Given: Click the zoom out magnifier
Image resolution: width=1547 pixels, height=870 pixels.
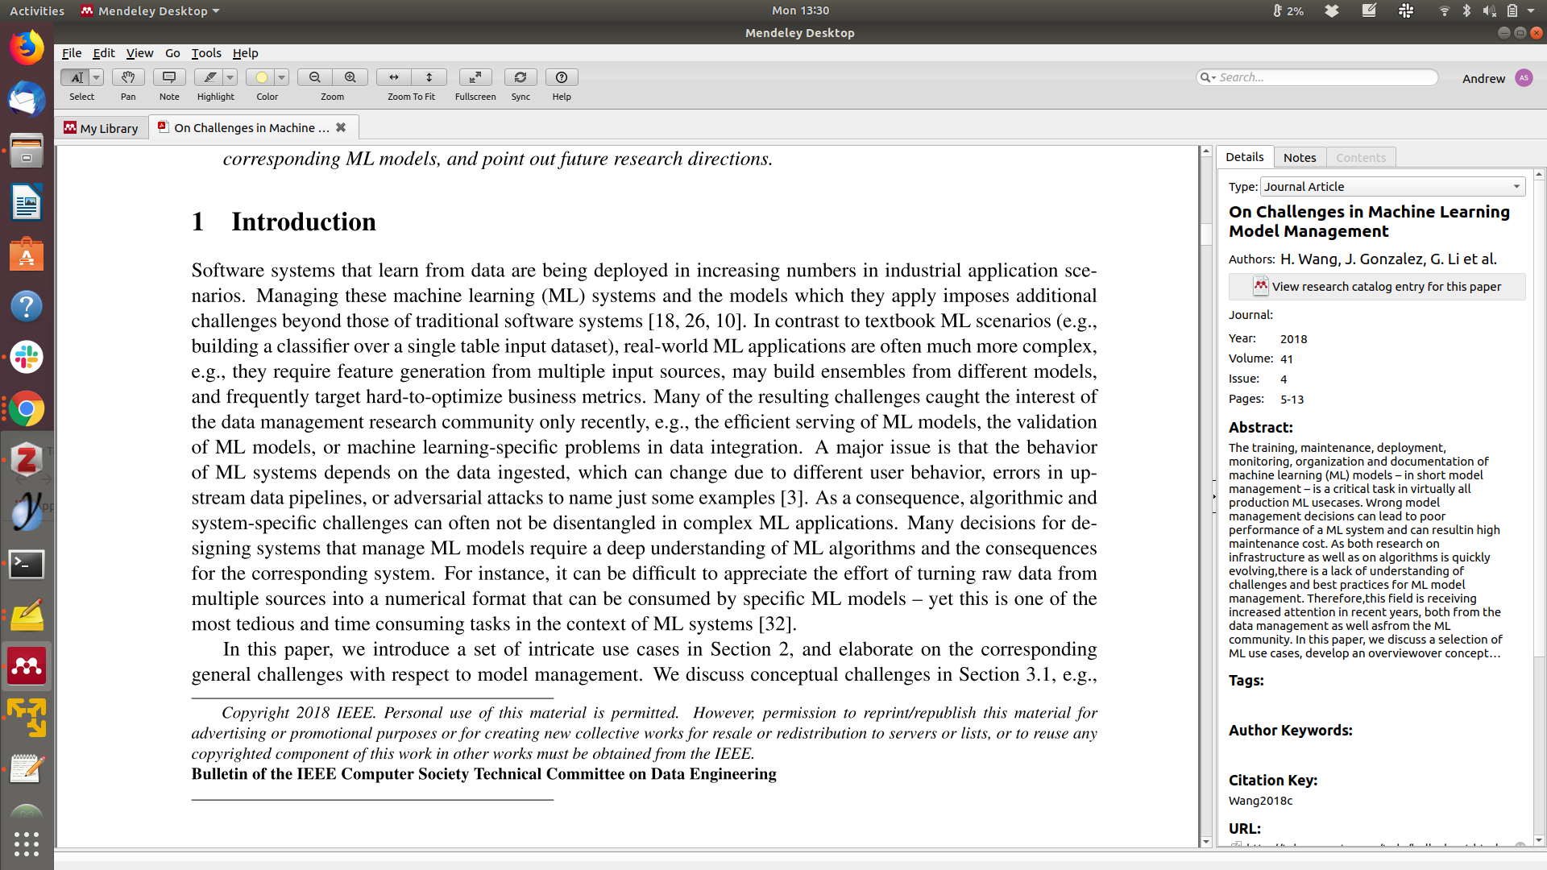Looking at the screenshot, I should click(x=315, y=77).
